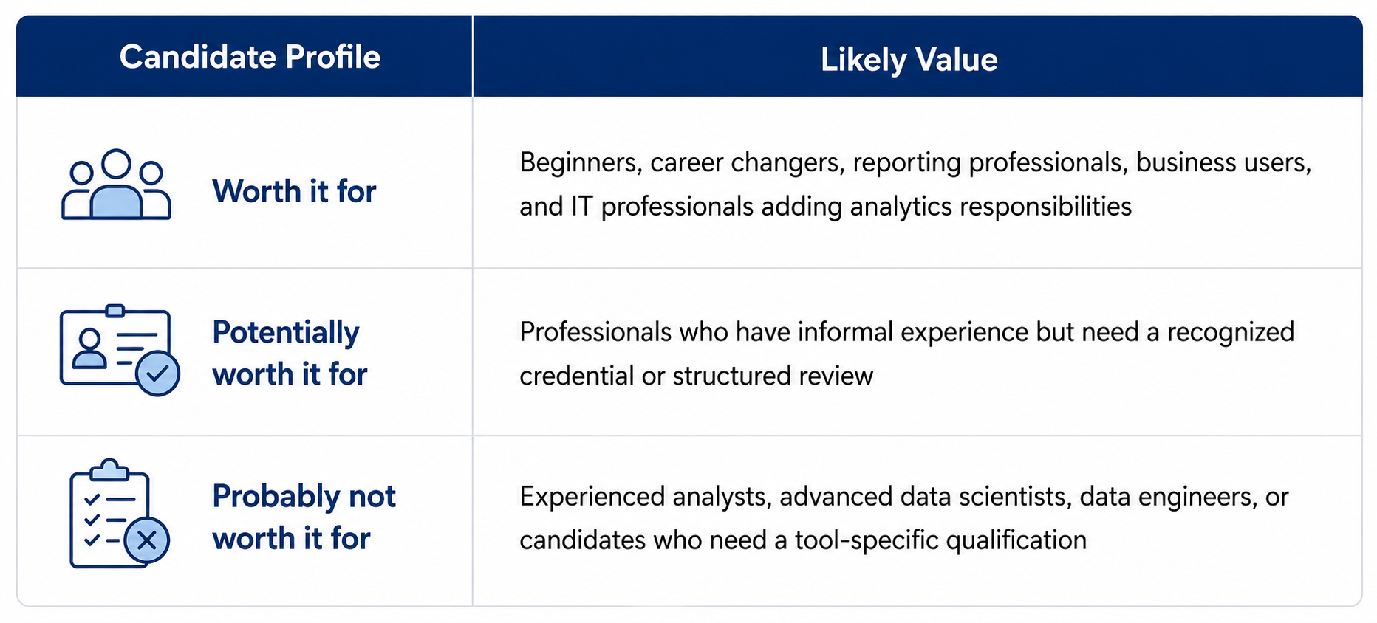This screenshot has width=1377, height=623.
Task: Click the clipboard clip at top of checklist
Action: [x=109, y=469]
